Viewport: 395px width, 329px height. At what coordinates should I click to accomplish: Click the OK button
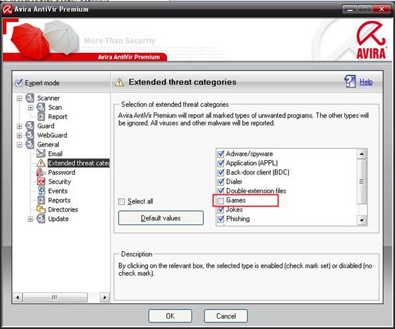(x=170, y=316)
